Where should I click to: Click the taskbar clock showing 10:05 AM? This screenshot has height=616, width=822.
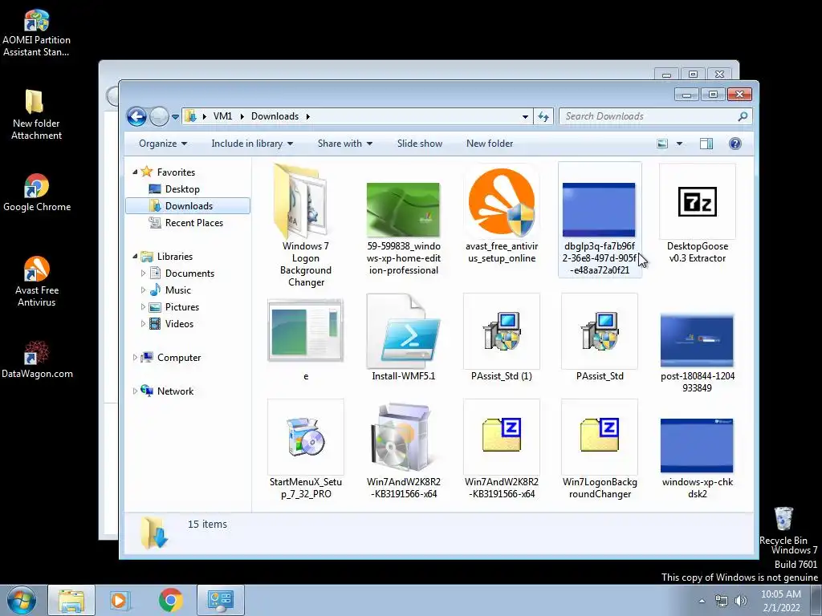pos(781,601)
